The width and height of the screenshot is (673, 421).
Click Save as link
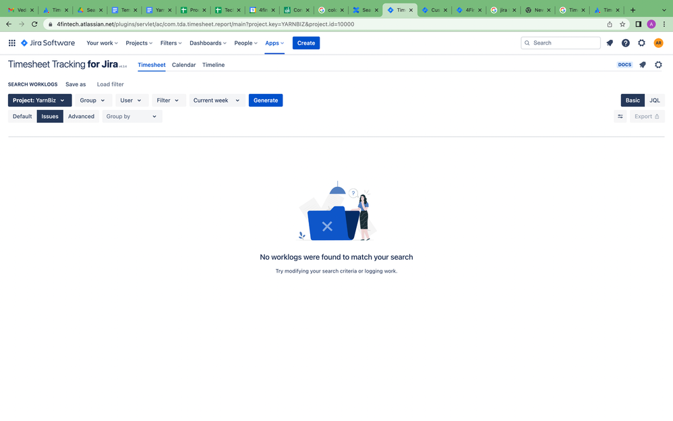pos(76,84)
